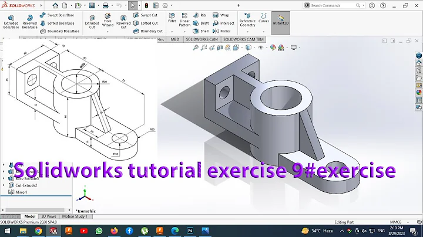Expand the Cut-Extrude2 tree node
The height and width of the screenshot is (237, 423).
(x=4, y=185)
